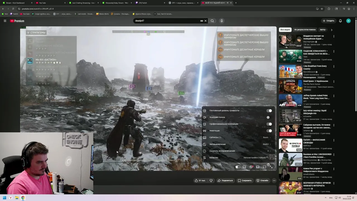Click the browser address bar URL
This screenshot has height=201, width=357.
click(x=38, y=9)
